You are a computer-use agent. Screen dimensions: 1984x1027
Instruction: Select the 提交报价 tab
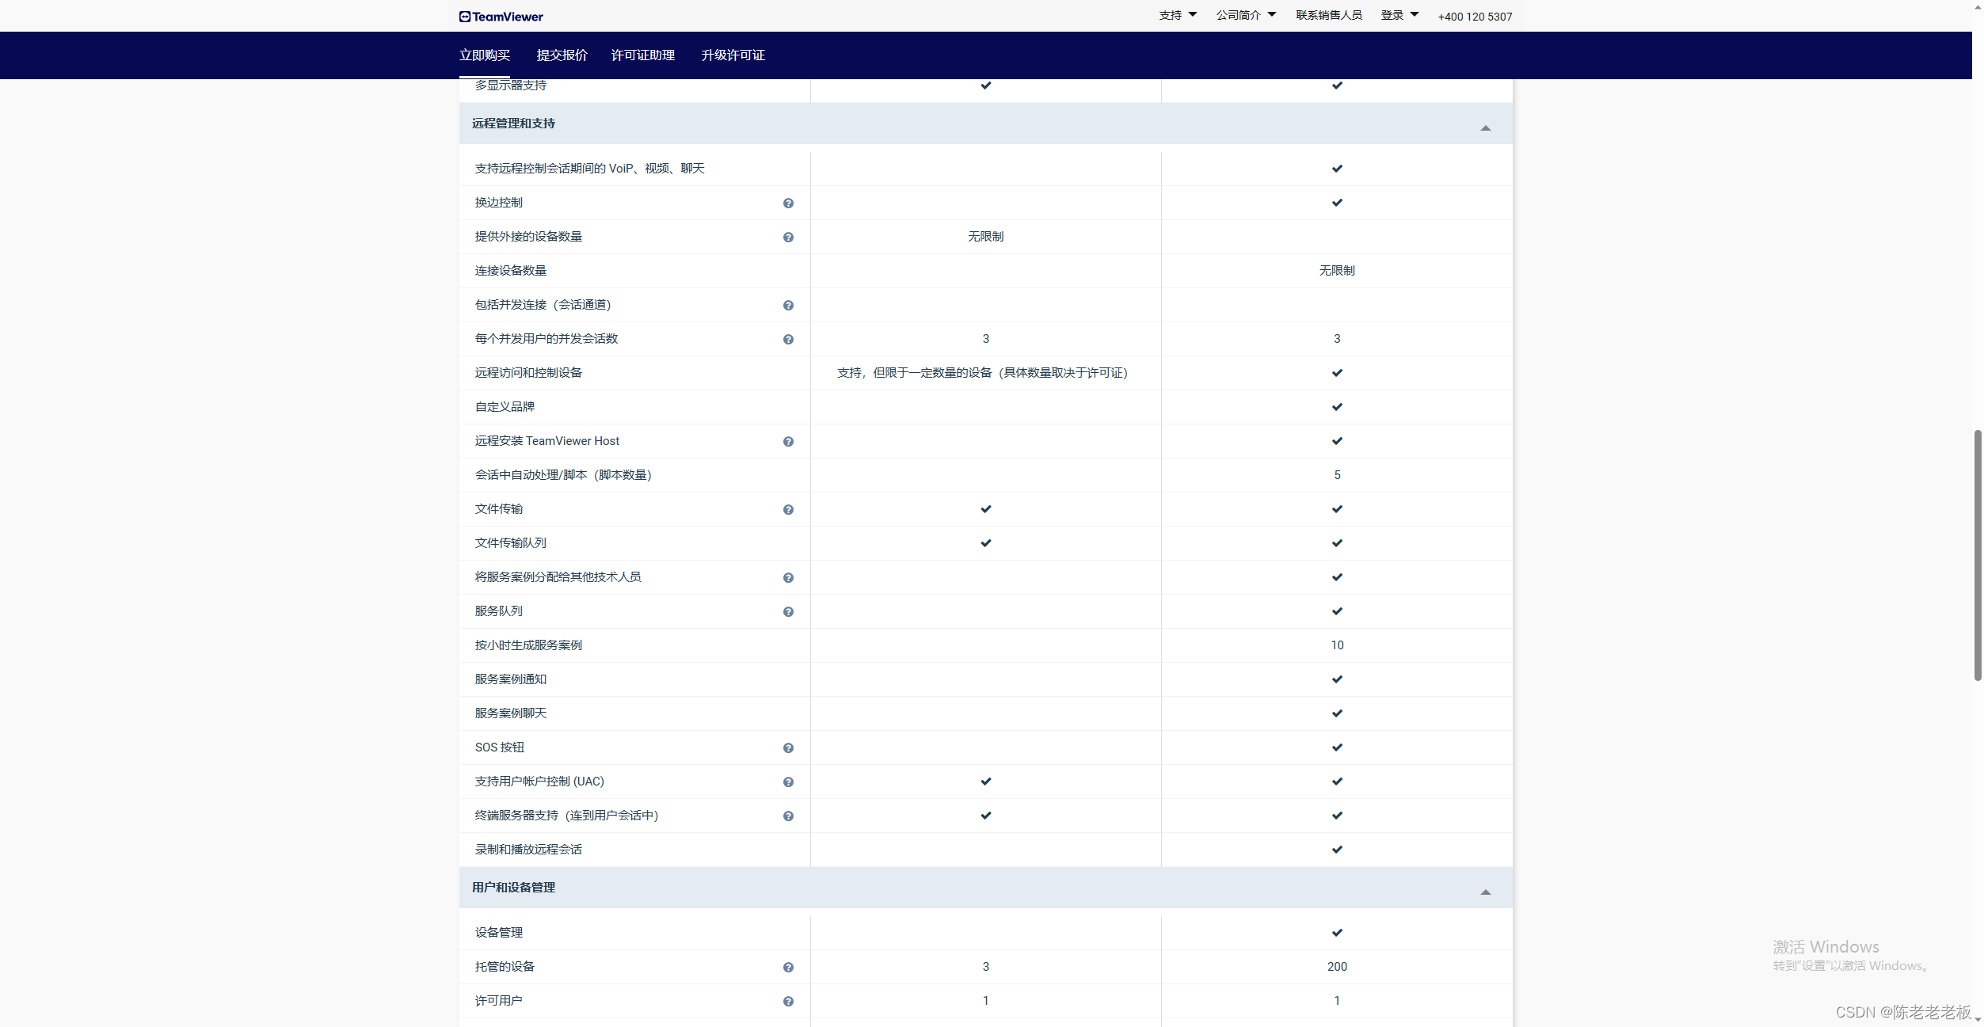pos(562,55)
